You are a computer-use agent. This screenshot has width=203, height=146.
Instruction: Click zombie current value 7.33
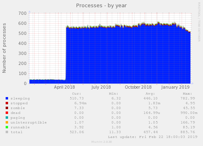click(x=79, y=108)
